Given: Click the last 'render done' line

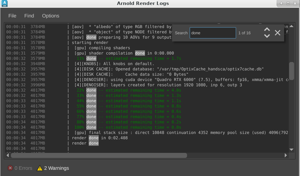Looking at the screenshot, I should click(85, 143).
